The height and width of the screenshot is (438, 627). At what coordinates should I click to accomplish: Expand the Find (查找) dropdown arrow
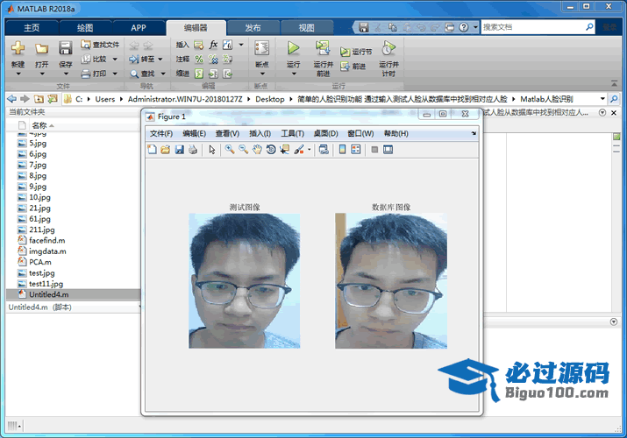[163, 74]
